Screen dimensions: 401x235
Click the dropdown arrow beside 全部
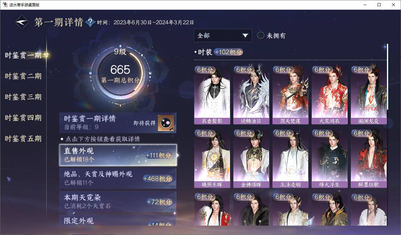click(x=245, y=36)
